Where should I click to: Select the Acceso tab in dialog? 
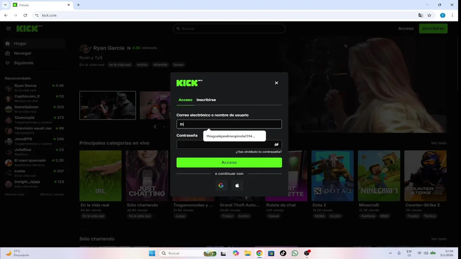tap(185, 100)
